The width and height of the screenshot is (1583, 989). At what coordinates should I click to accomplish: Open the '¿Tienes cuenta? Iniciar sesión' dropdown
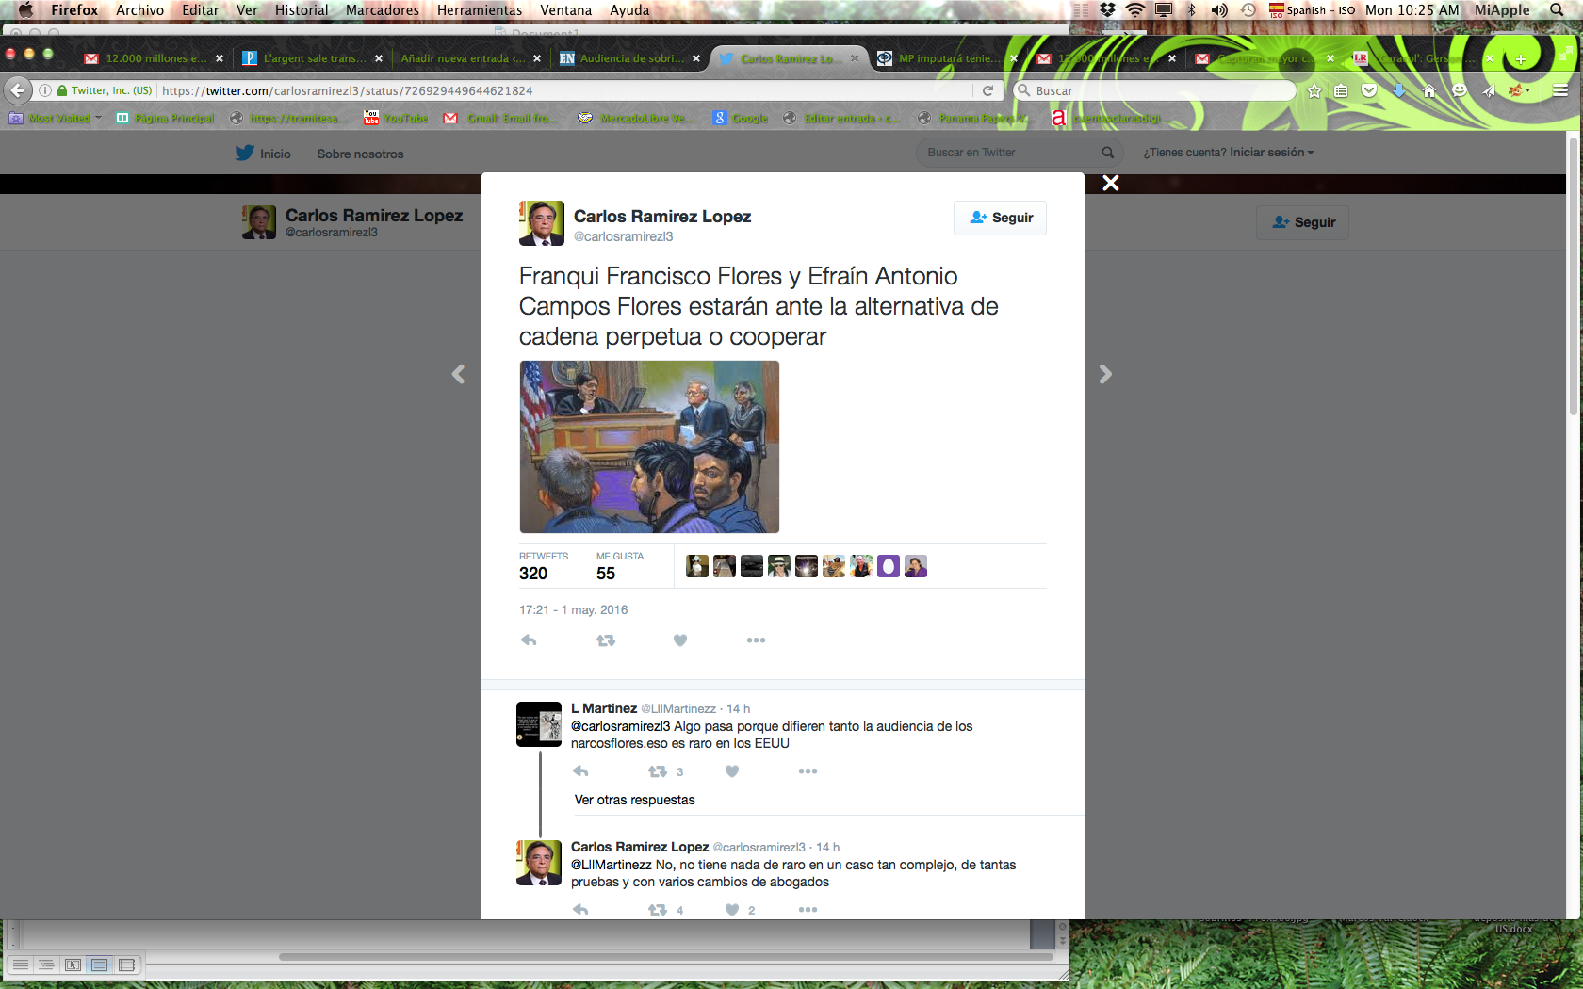(1228, 153)
